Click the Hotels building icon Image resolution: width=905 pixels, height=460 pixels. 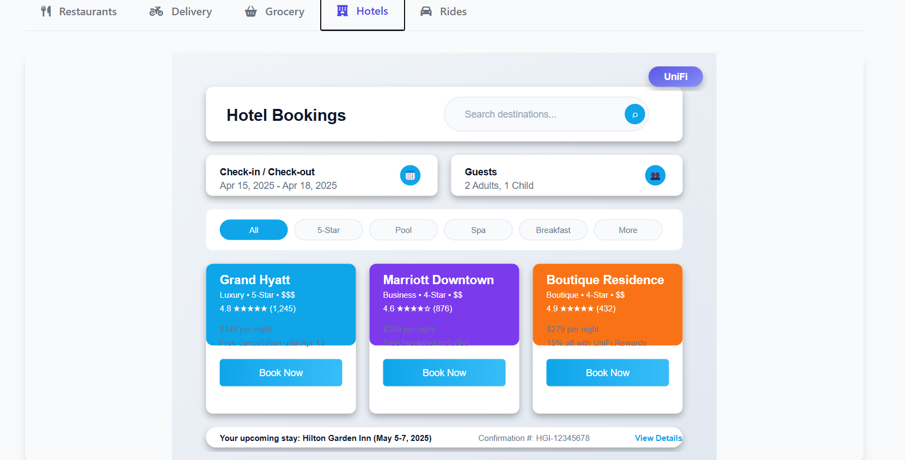coord(343,11)
